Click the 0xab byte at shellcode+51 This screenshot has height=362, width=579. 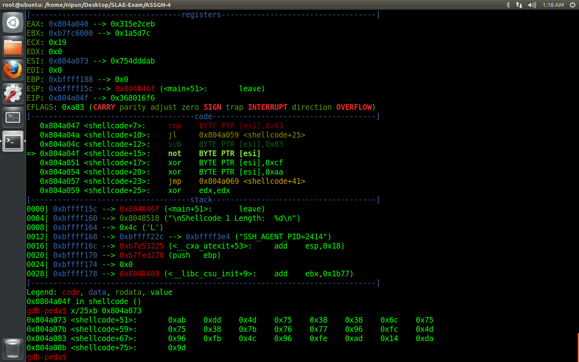pyautogui.click(x=177, y=320)
